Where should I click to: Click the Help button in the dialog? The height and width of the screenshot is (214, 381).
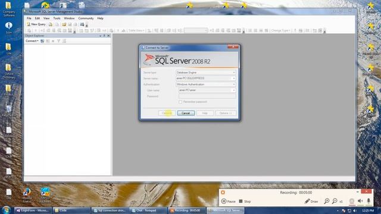[205, 113]
